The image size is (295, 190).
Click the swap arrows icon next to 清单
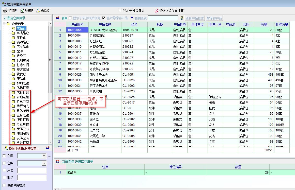57,18
